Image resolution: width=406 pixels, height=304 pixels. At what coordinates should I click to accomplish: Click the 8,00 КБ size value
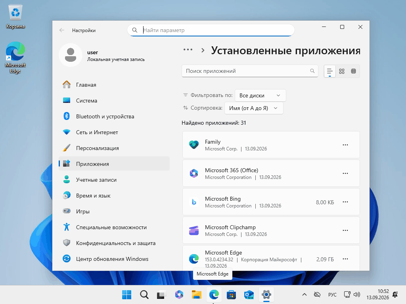[x=325, y=202]
